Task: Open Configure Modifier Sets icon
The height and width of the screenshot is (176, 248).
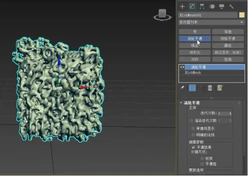Action: pos(220,88)
